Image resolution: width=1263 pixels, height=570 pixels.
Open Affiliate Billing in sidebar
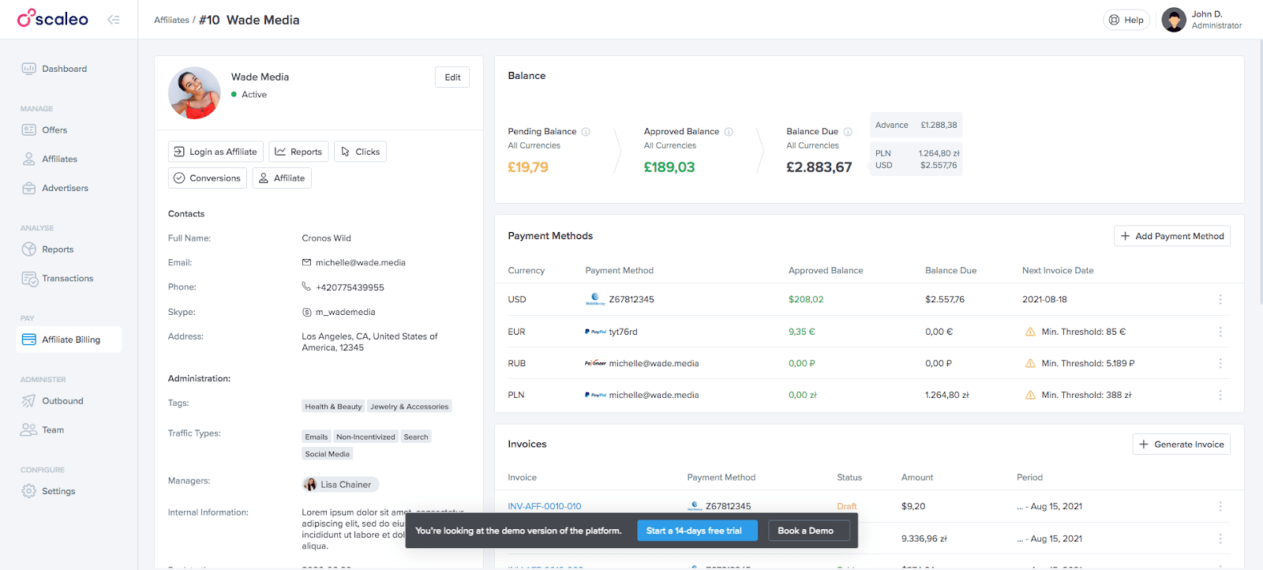coord(69,339)
